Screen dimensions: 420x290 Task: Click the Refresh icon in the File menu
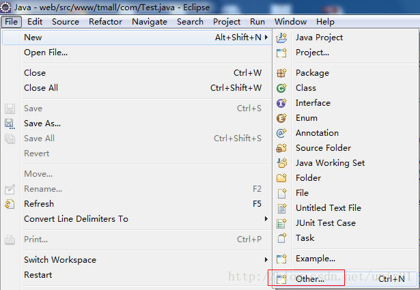tap(10, 204)
